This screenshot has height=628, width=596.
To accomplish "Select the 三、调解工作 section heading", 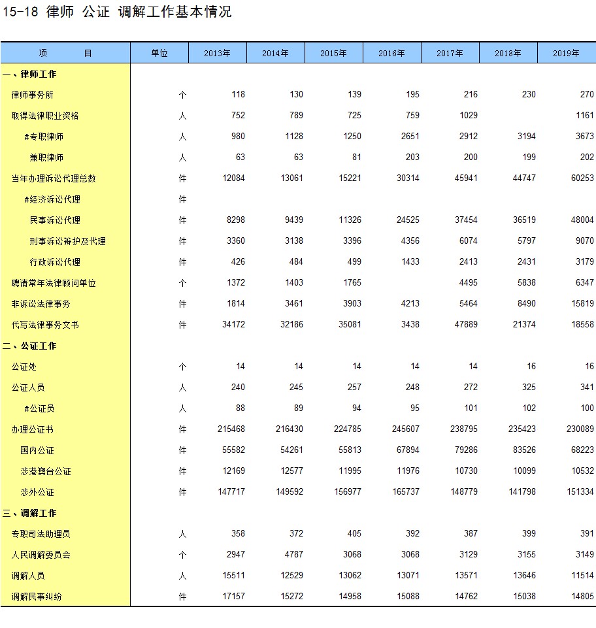I will tap(29, 513).
